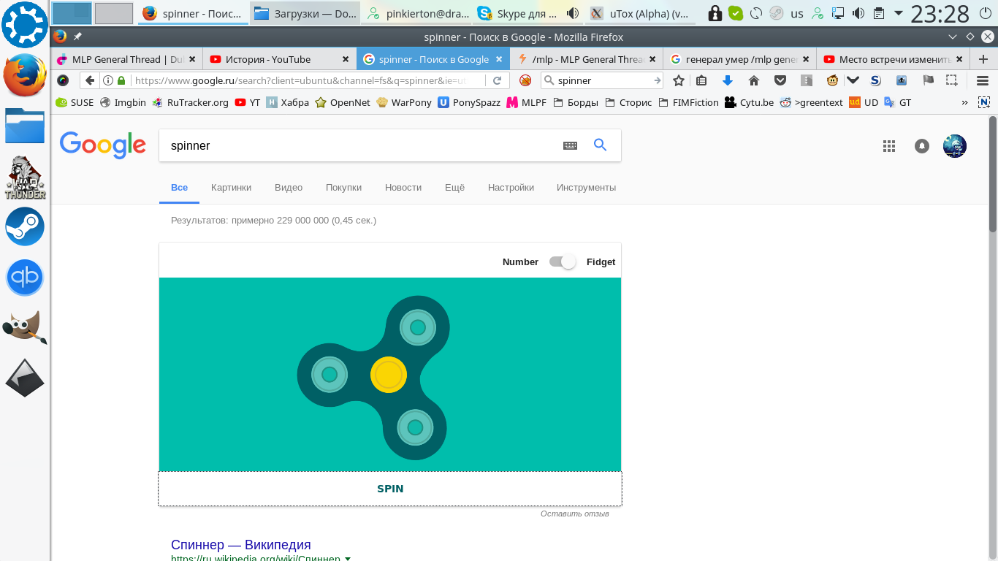This screenshot has width=998, height=561.
Task: Open the FIMFiction bookmarks folder
Action: [687, 102]
